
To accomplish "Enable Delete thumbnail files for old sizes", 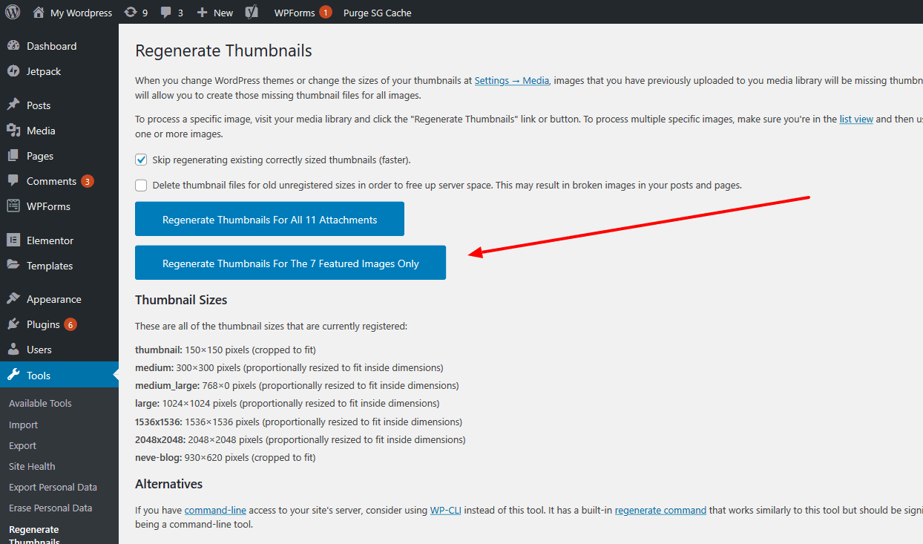I will pos(141,185).
